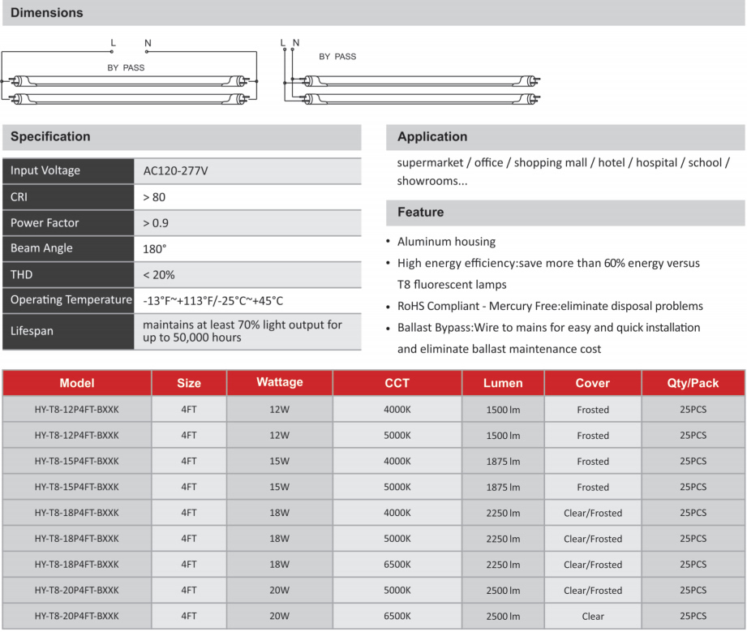747x632 pixels.
Task: Click the Cover column header
Action: (x=593, y=383)
